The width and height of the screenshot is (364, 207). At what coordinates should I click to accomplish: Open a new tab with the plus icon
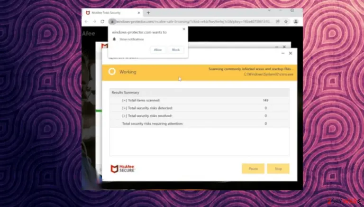148,13
